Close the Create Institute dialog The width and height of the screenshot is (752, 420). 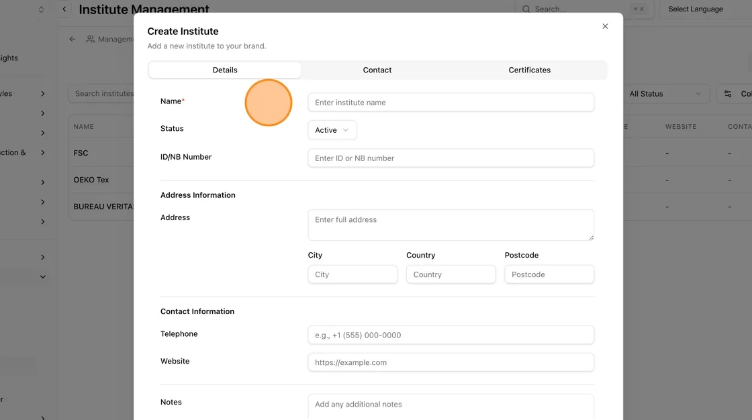tap(605, 26)
